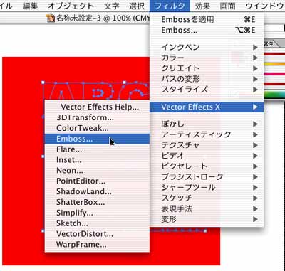
Task: Expand the カラー submenu
Action: pyautogui.click(x=207, y=58)
